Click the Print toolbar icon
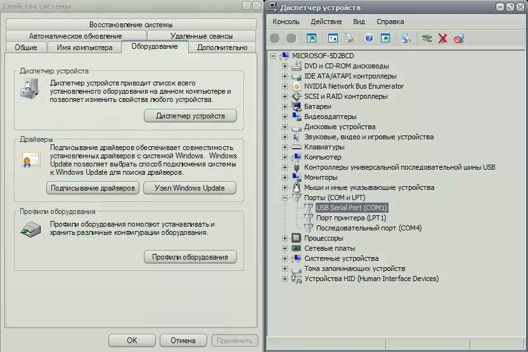Image resolution: width=528 pixels, height=352 pixels. click(x=349, y=39)
